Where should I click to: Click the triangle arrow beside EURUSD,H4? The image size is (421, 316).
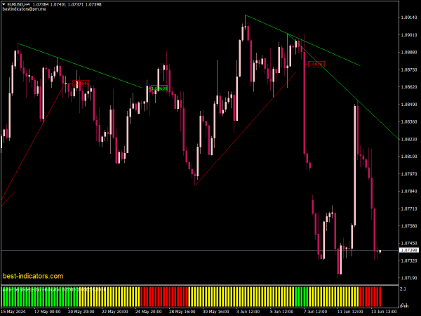pyautogui.click(x=4, y=5)
